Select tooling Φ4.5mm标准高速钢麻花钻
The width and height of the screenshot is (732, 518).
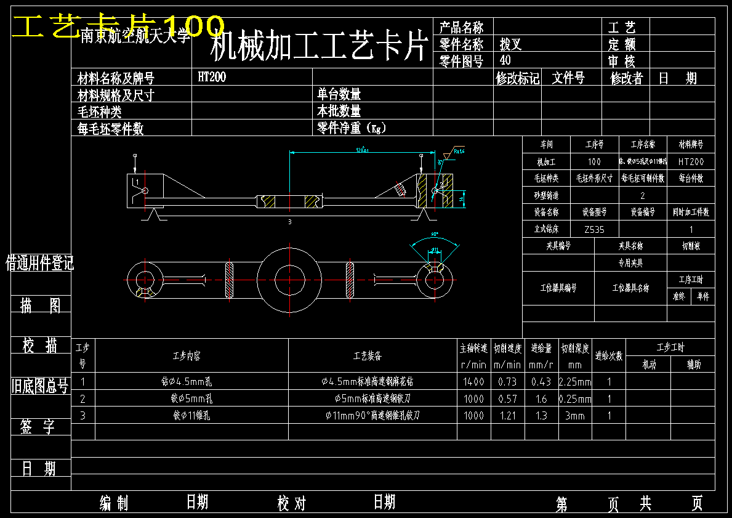(368, 382)
